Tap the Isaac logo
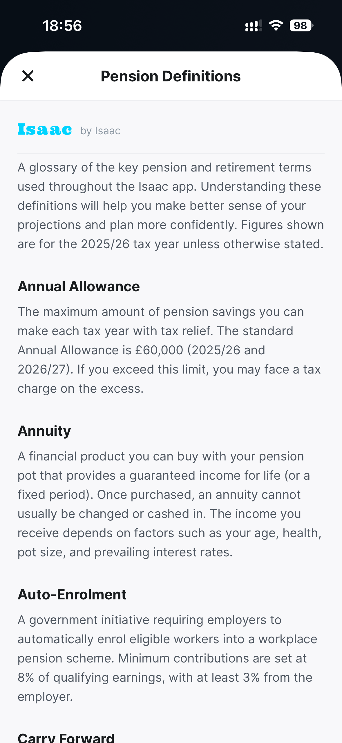The height and width of the screenshot is (743, 342). pos(45,130)
